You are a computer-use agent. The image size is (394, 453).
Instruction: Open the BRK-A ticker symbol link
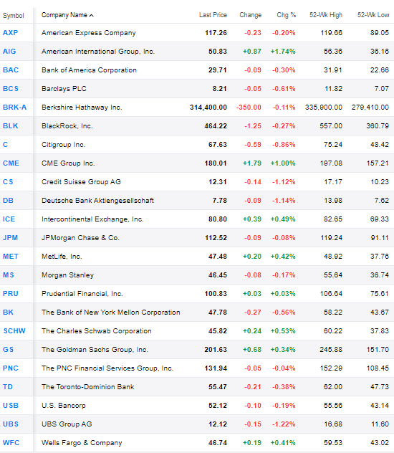15,108
